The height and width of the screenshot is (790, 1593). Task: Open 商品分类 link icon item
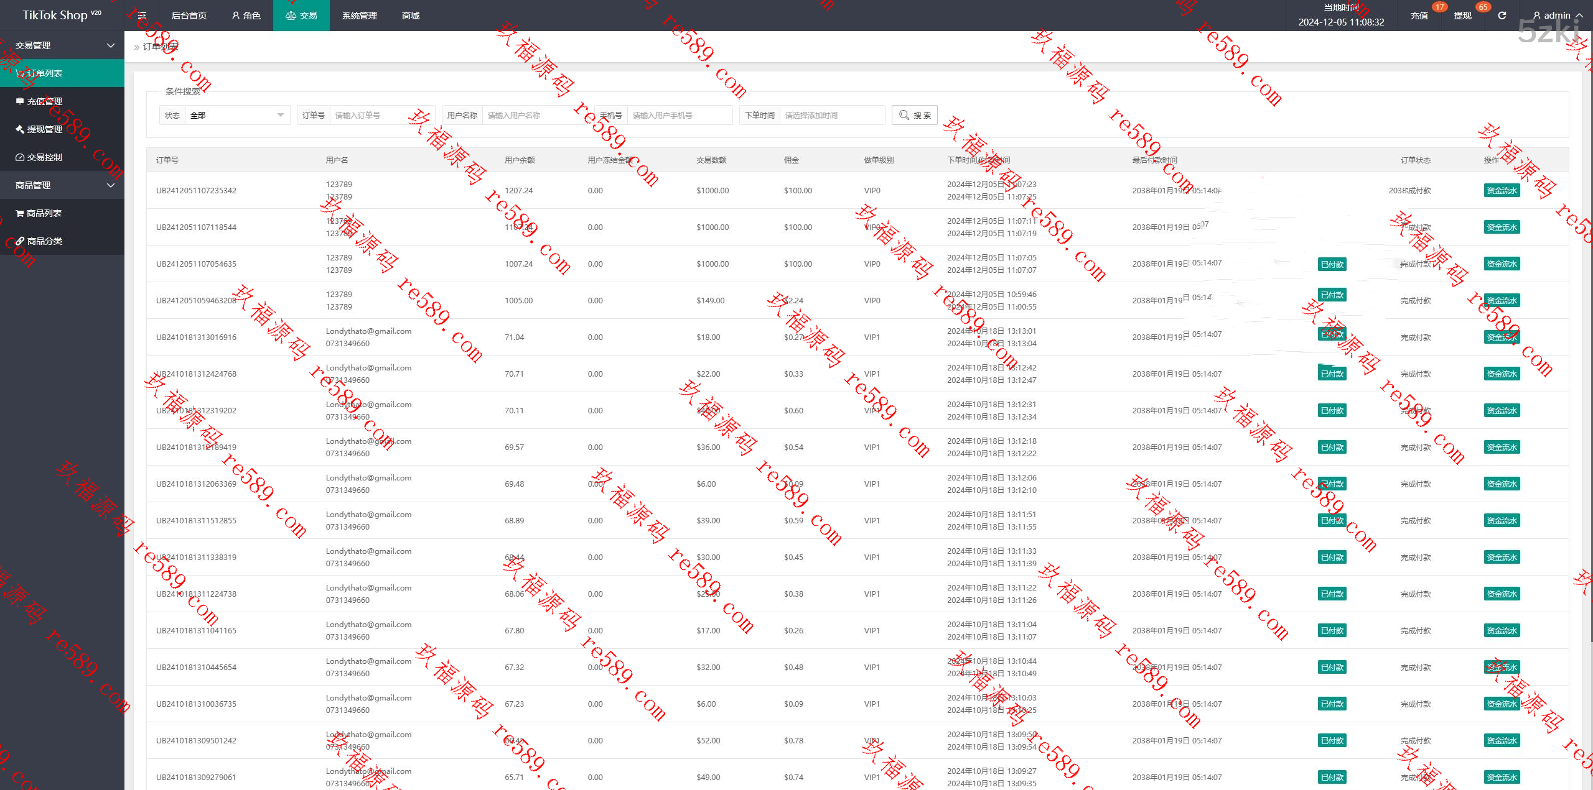[44, 241]
